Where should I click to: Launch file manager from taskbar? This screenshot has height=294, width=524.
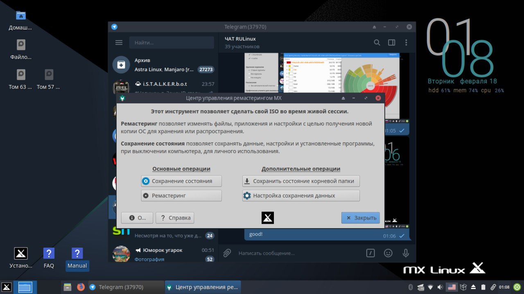point(68,287)
